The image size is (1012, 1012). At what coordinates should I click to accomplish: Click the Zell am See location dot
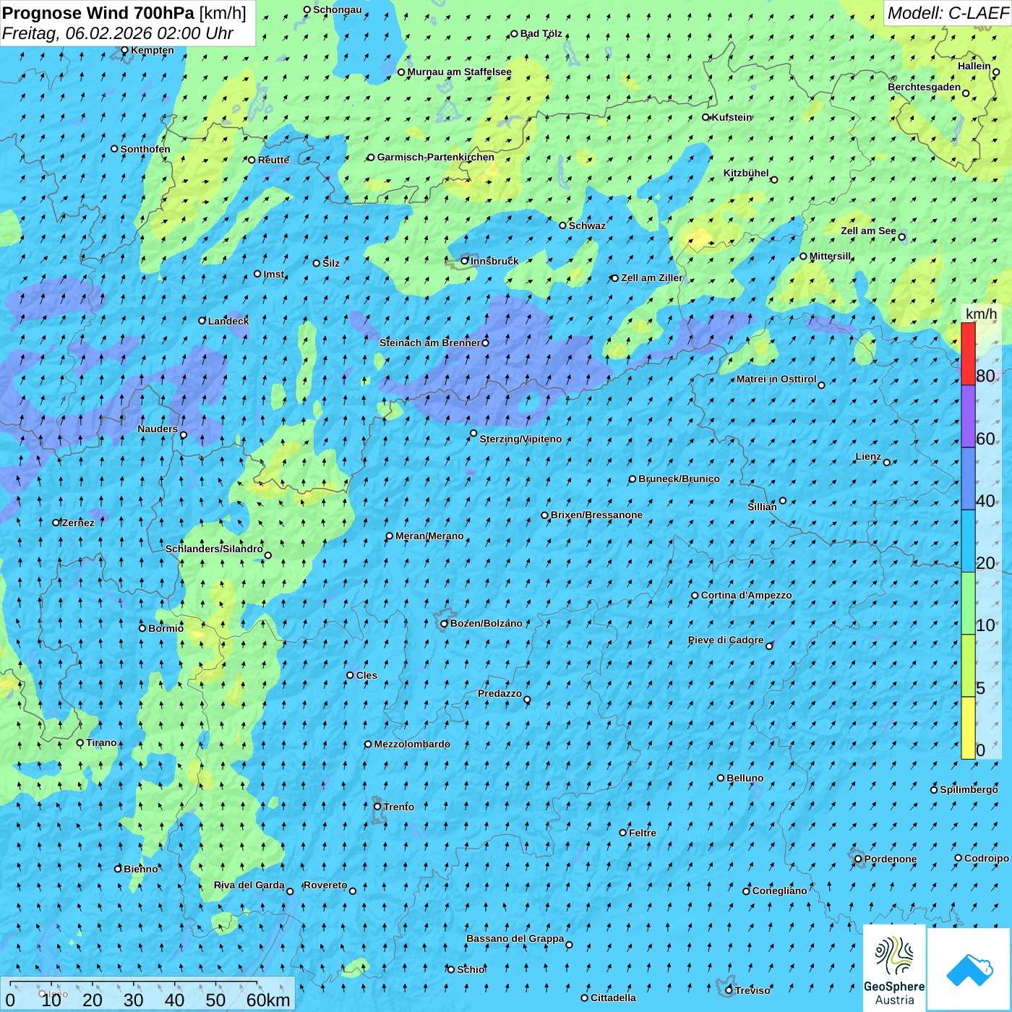[901, 237]
